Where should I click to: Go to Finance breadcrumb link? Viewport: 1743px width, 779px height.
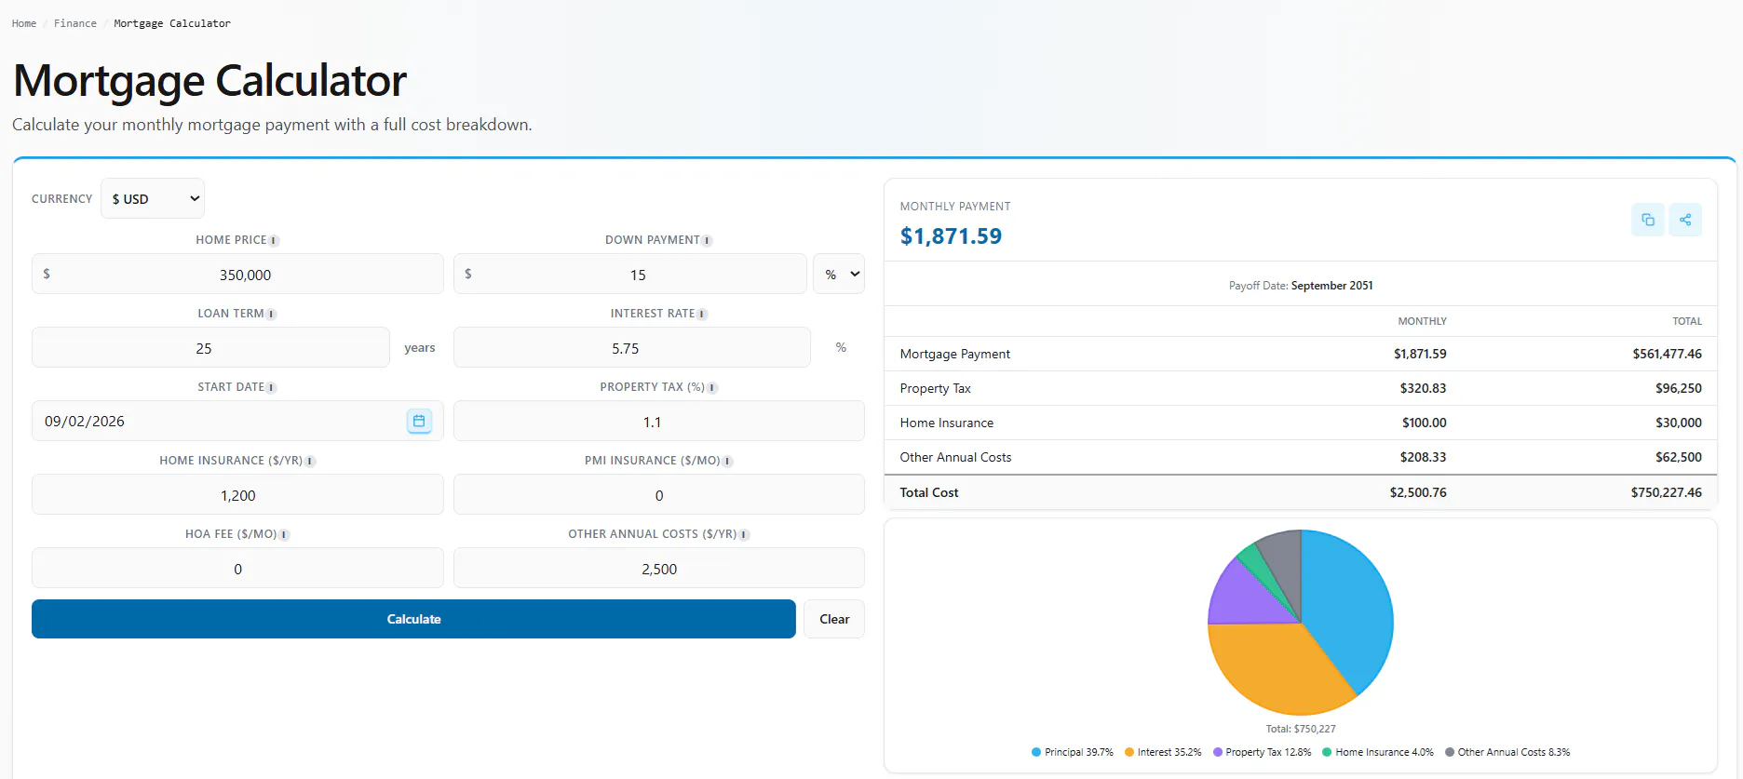tap(75, 23)
